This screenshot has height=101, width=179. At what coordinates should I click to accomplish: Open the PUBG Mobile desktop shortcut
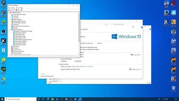166,4
